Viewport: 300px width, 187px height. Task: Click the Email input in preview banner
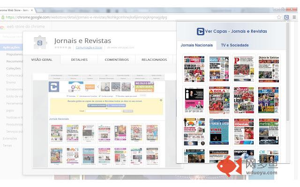[x=103, y=111]
